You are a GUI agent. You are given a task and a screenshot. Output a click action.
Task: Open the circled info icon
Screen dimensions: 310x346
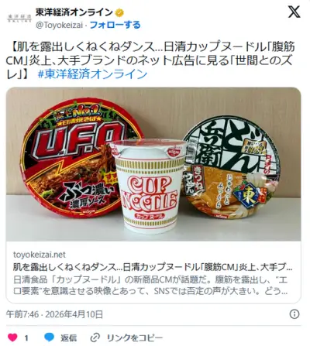(294, 314)
